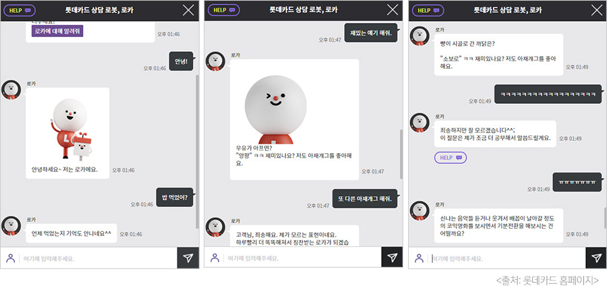This screenshot has height=290, width=607.
Task: Close the middle chat window with X
Action: [x=393, y=10]
